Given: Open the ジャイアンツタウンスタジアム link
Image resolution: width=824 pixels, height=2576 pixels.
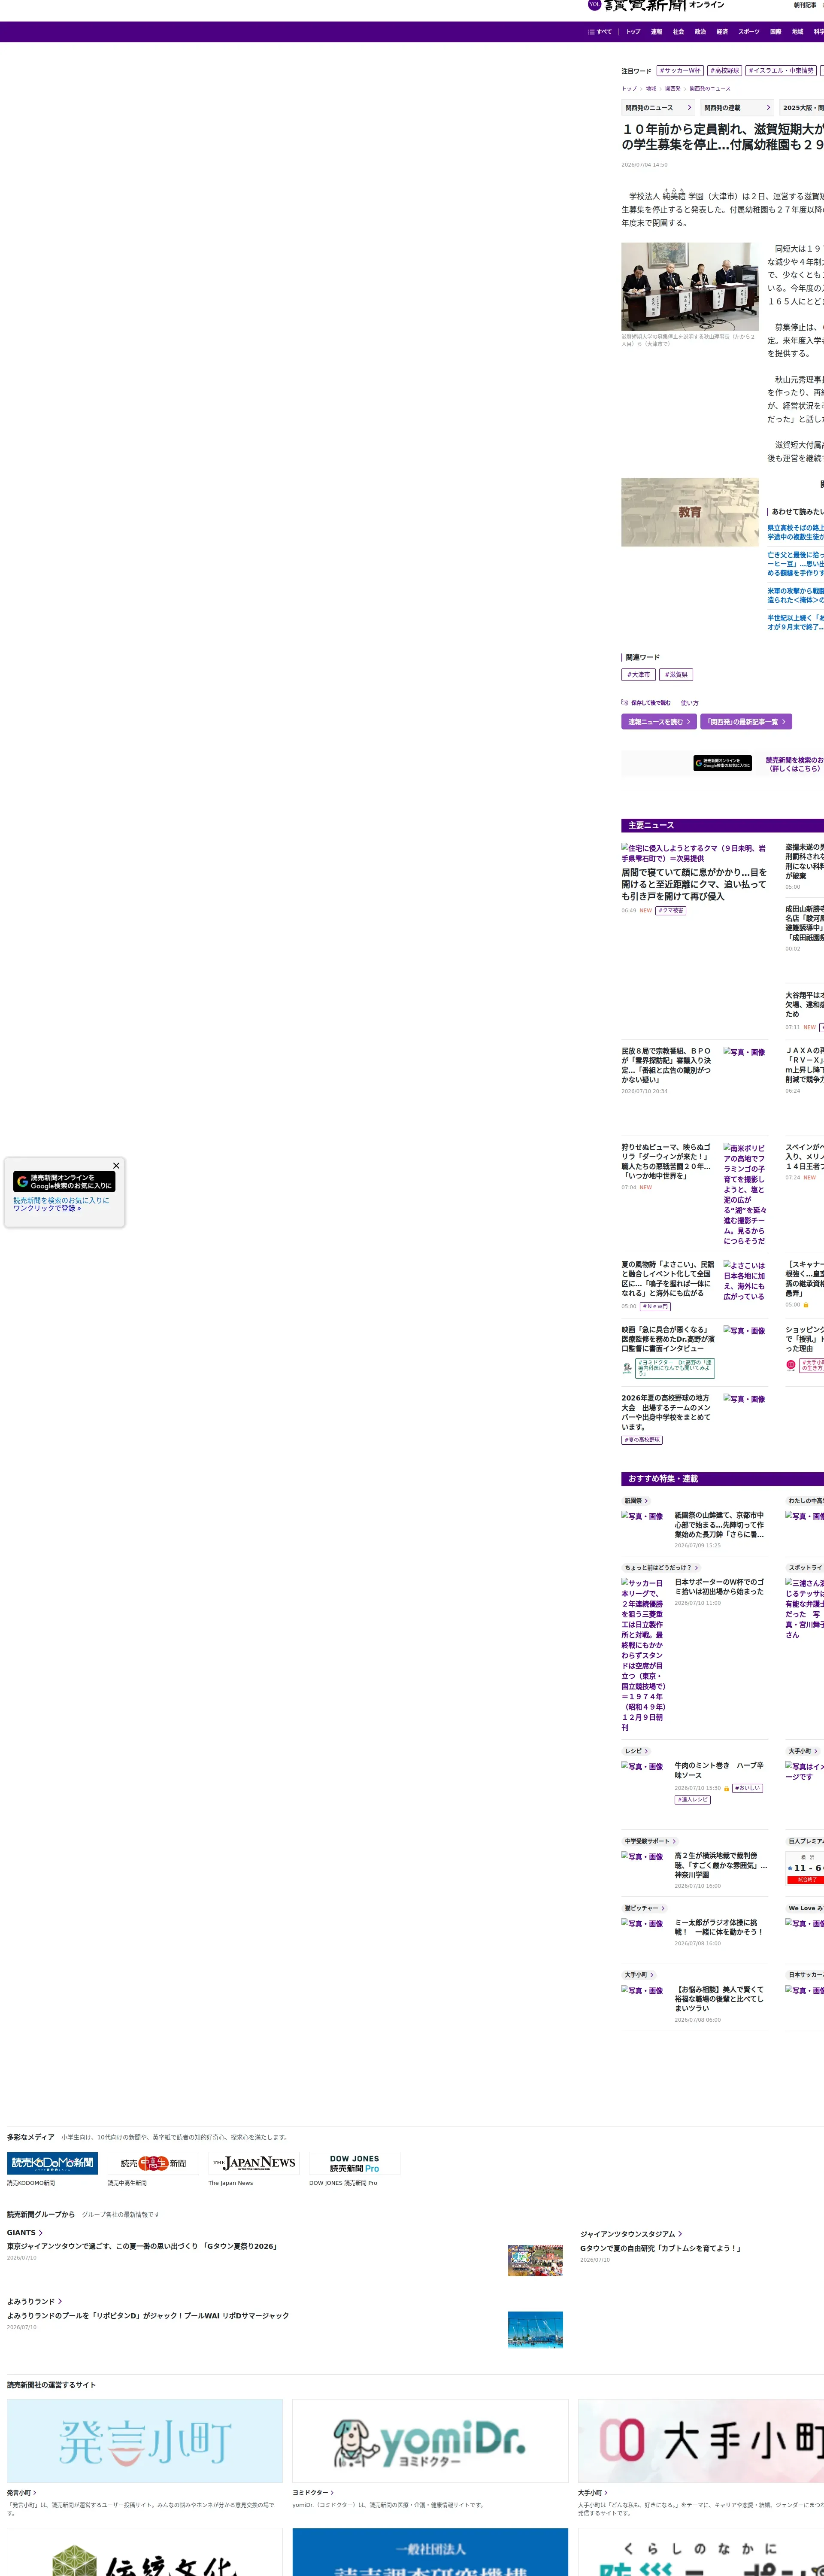Looking at the screenshot, I should [x=631, y=2234].
